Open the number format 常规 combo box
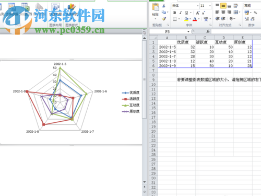261x196 pixels. pos(252,6)
